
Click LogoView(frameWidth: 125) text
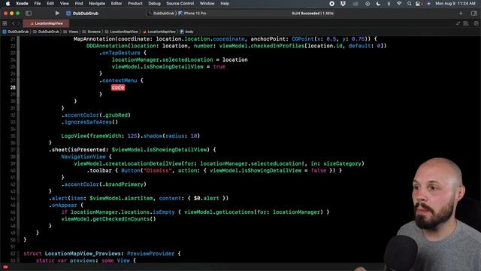tap(101, 135)
